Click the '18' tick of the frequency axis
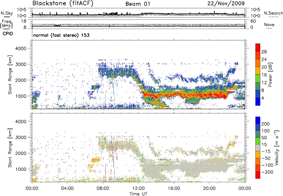Viewport: 283px width, 196px height. coord(24,21)
